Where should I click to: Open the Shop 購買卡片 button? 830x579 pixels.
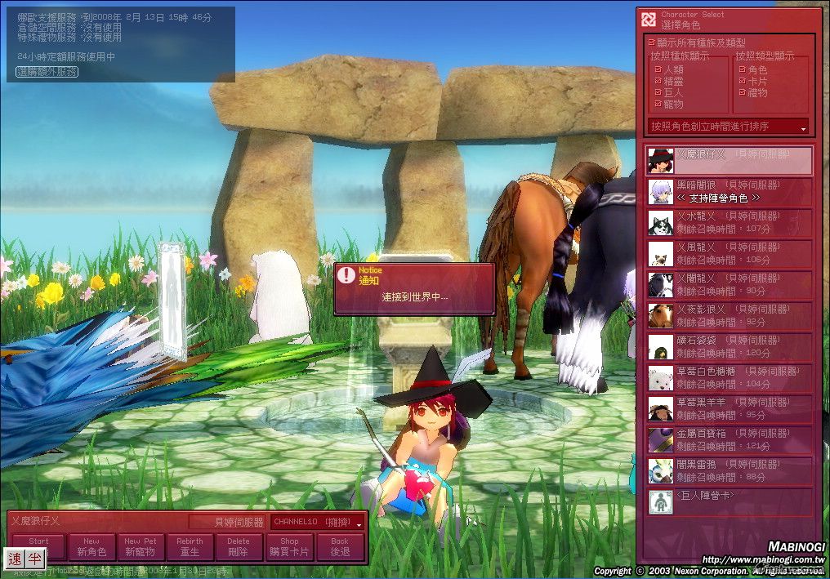(x=289, y=547)
